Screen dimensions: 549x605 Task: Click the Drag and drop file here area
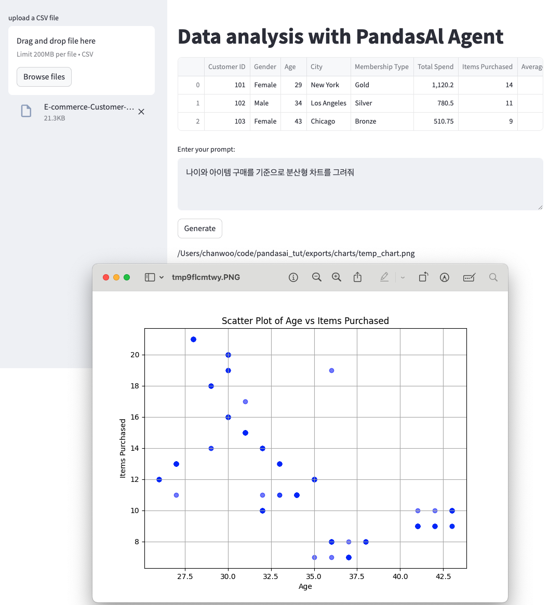click(x=82, y=61)
